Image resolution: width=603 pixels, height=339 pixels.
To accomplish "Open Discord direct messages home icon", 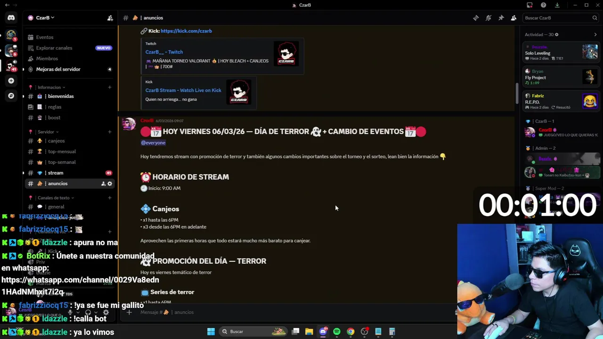I will coord(11,18).
